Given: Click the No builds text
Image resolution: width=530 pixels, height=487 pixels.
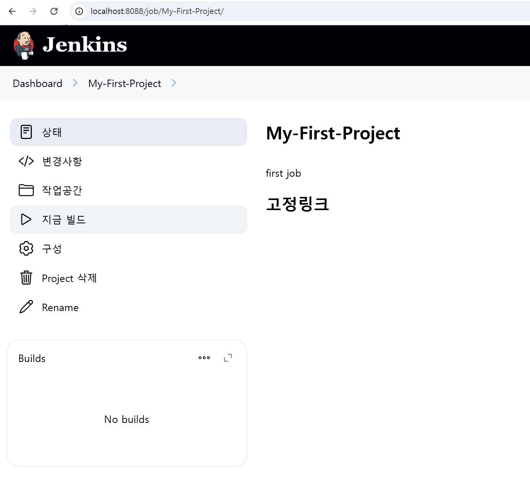Looking at the screenshot, I should click(127, 419).
